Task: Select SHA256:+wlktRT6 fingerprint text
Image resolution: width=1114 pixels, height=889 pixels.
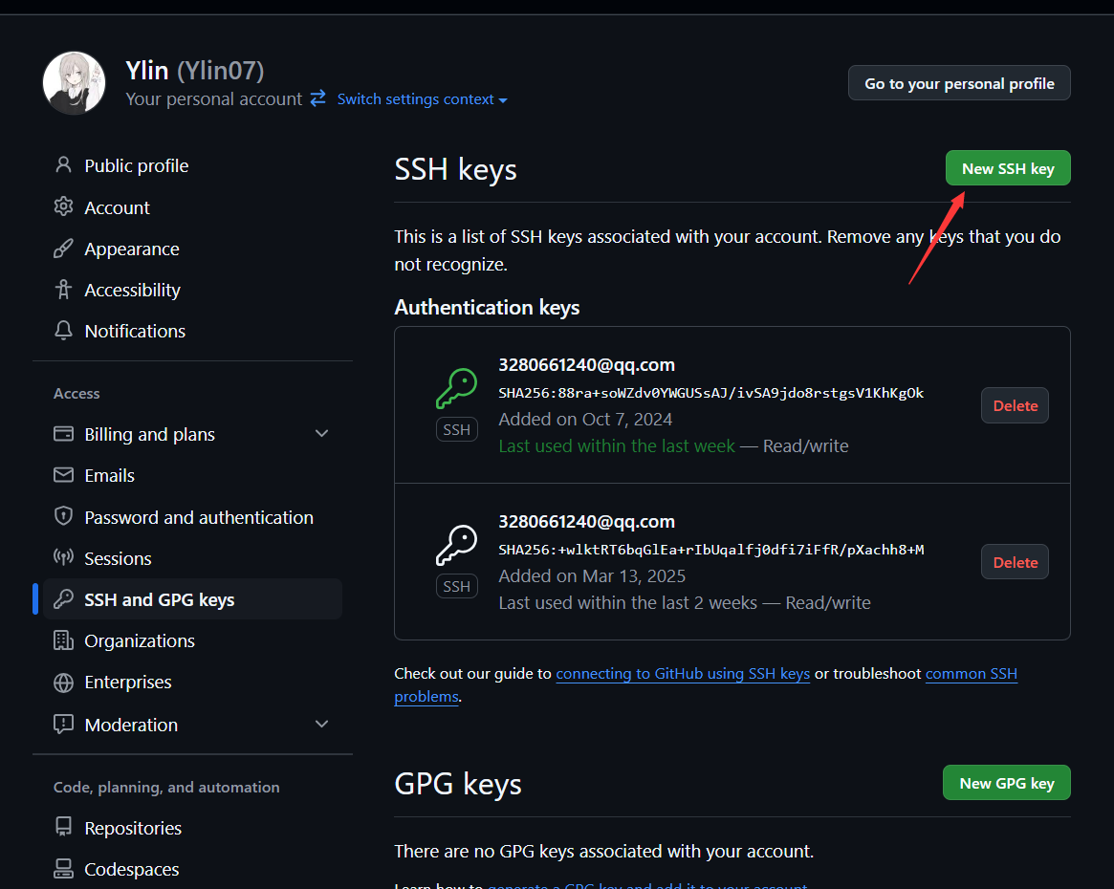Action: (711, 550)
